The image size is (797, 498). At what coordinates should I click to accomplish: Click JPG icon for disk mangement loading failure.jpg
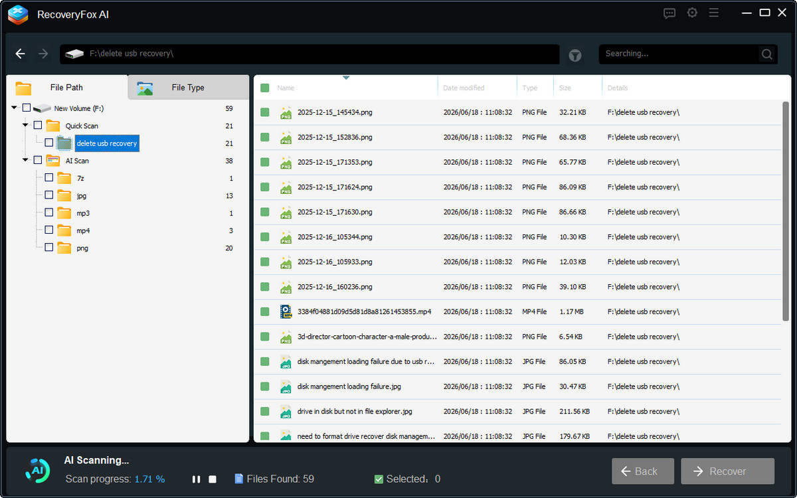coord(286,386)
